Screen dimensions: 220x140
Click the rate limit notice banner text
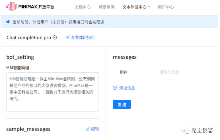58,22
